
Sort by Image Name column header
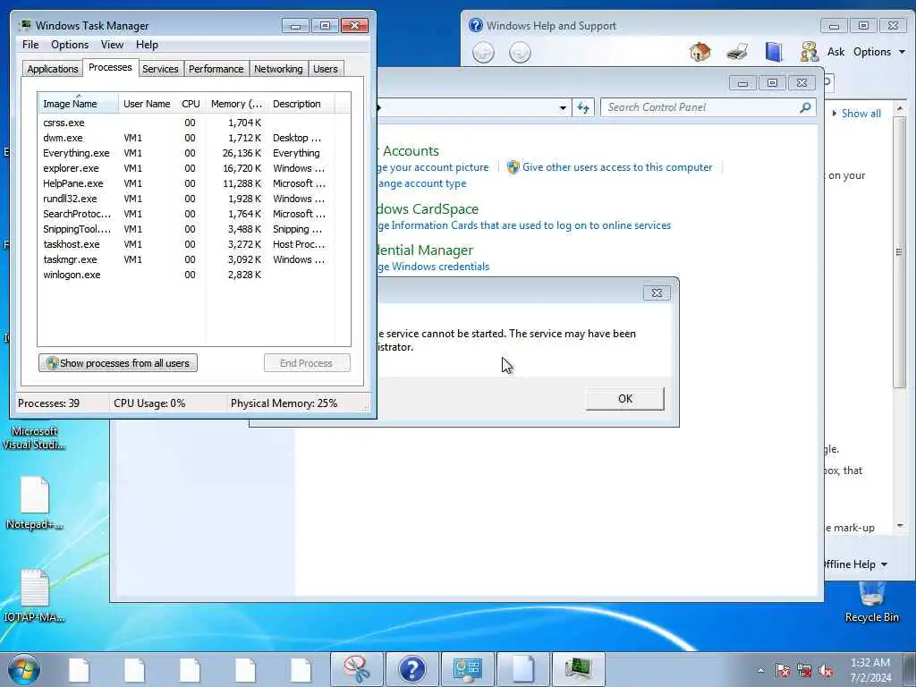pos(79,104)
